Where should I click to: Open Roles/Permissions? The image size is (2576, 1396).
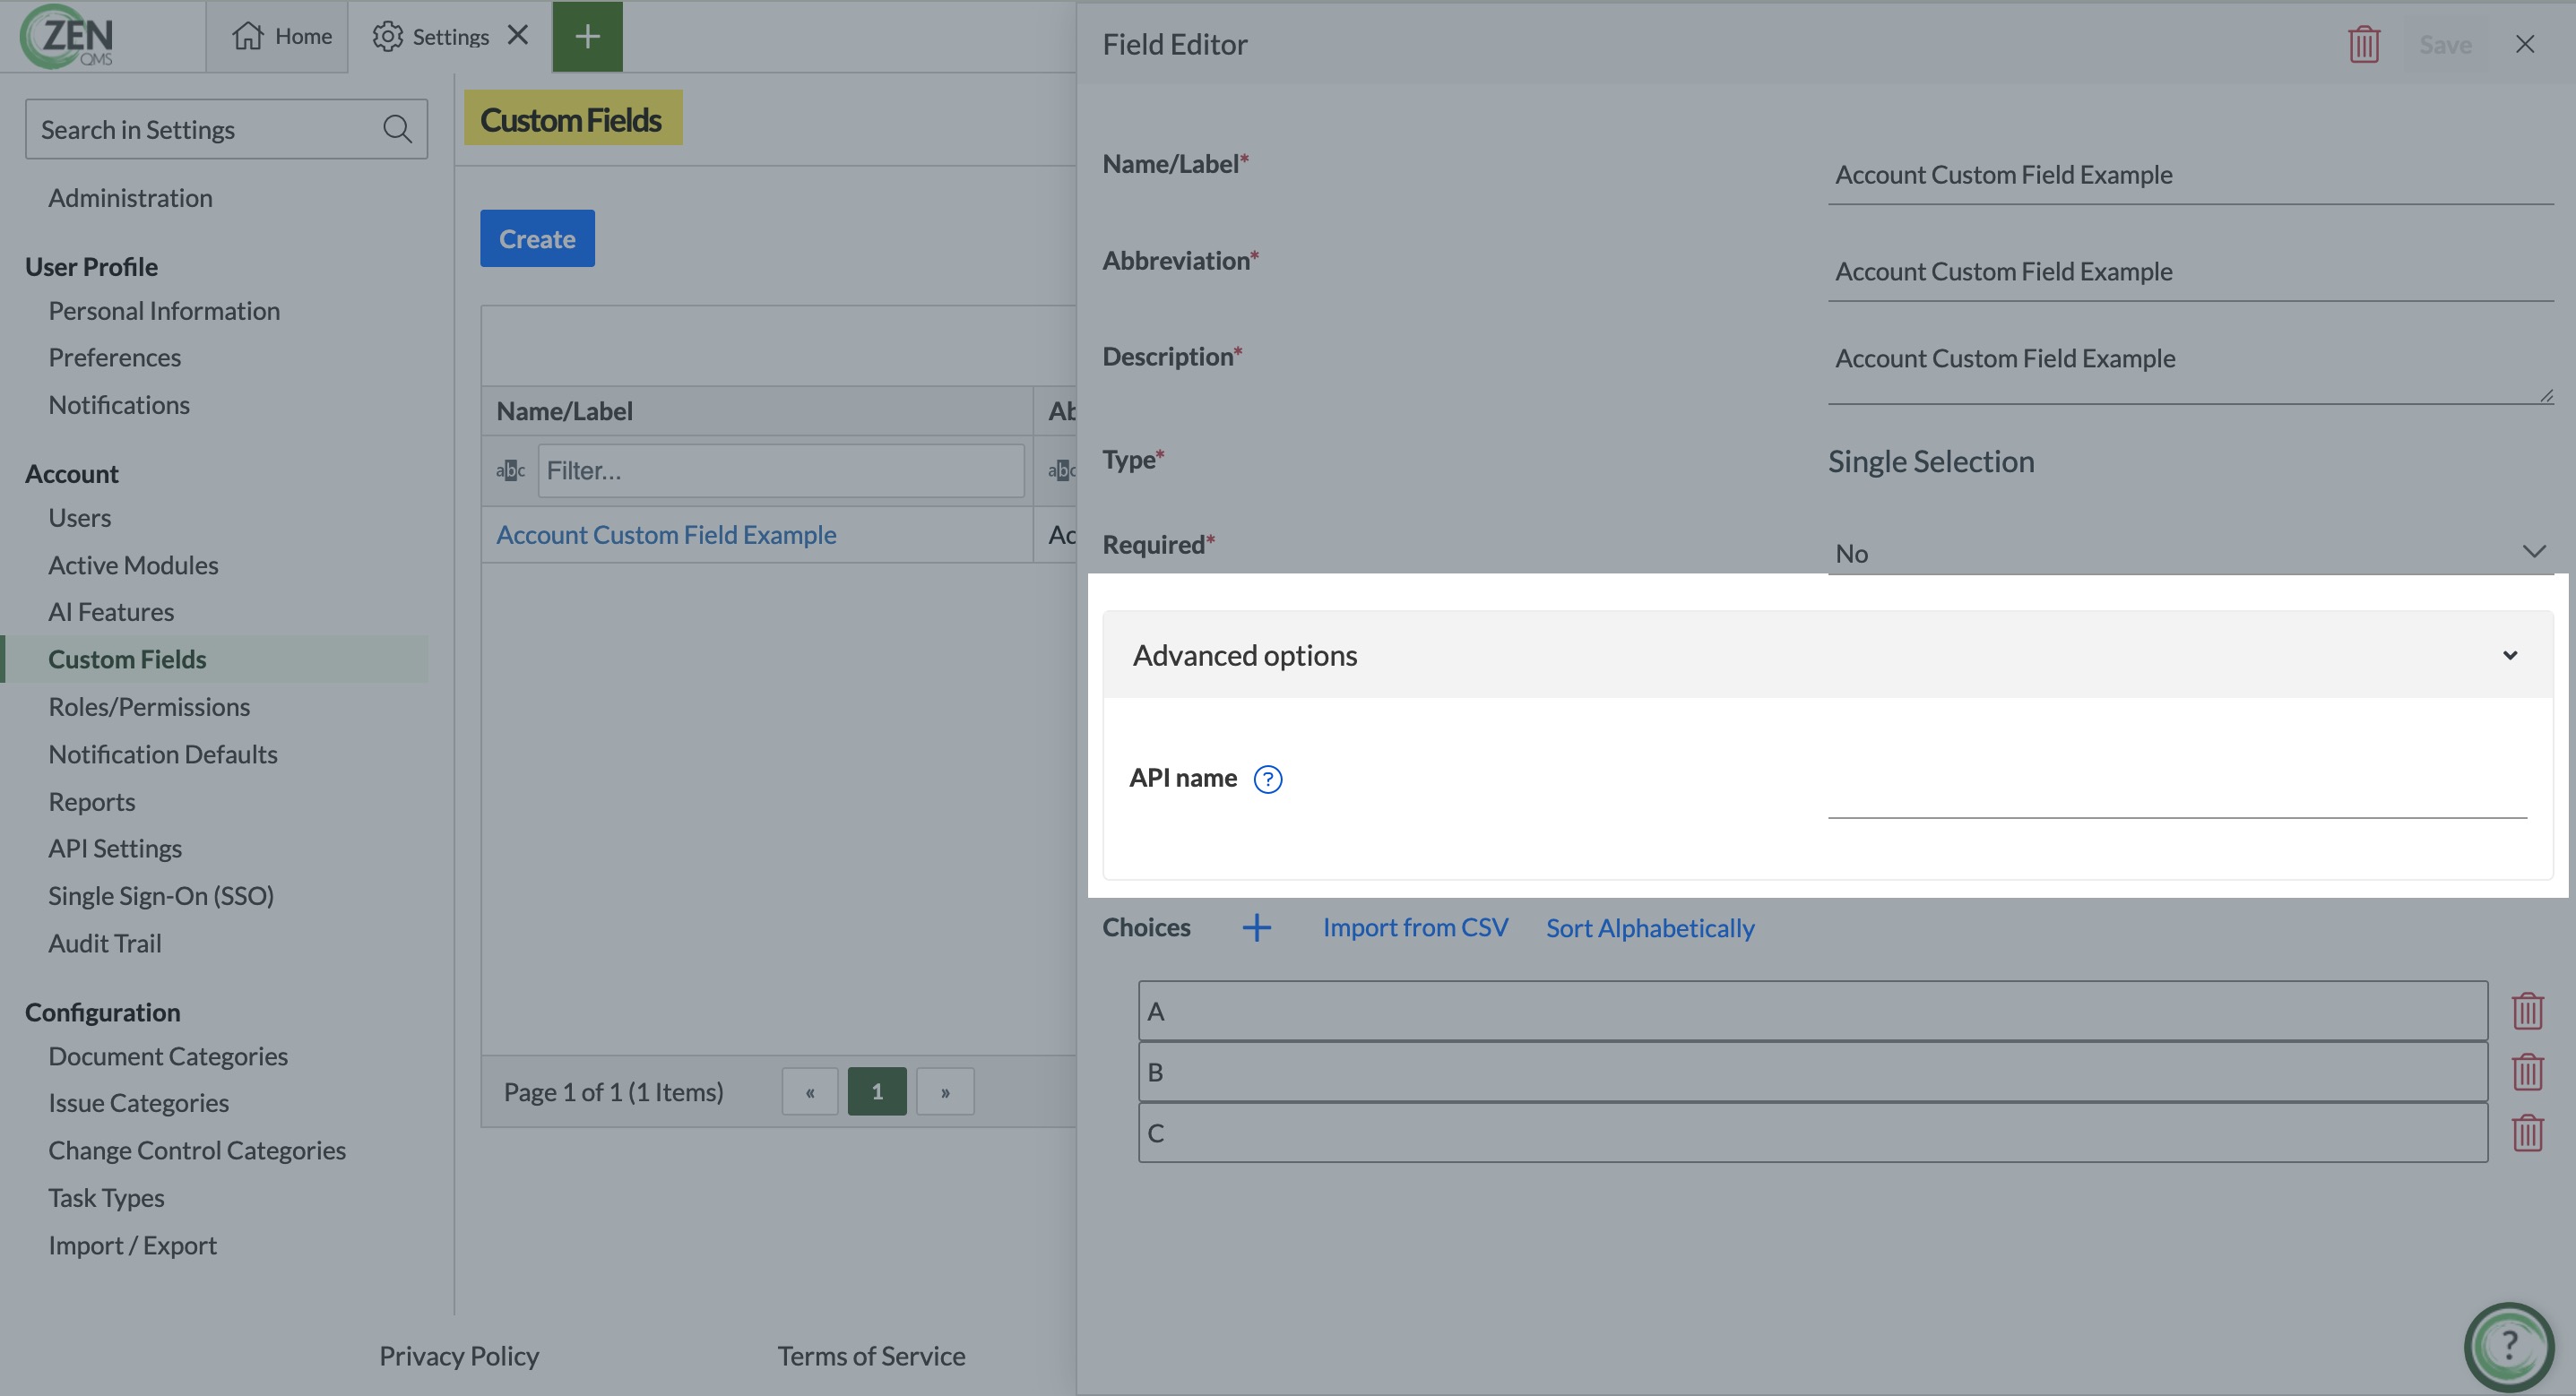[x=149, y=706]
